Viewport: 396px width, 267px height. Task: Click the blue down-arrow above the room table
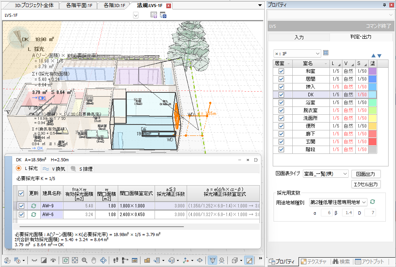tap(379, 56)
